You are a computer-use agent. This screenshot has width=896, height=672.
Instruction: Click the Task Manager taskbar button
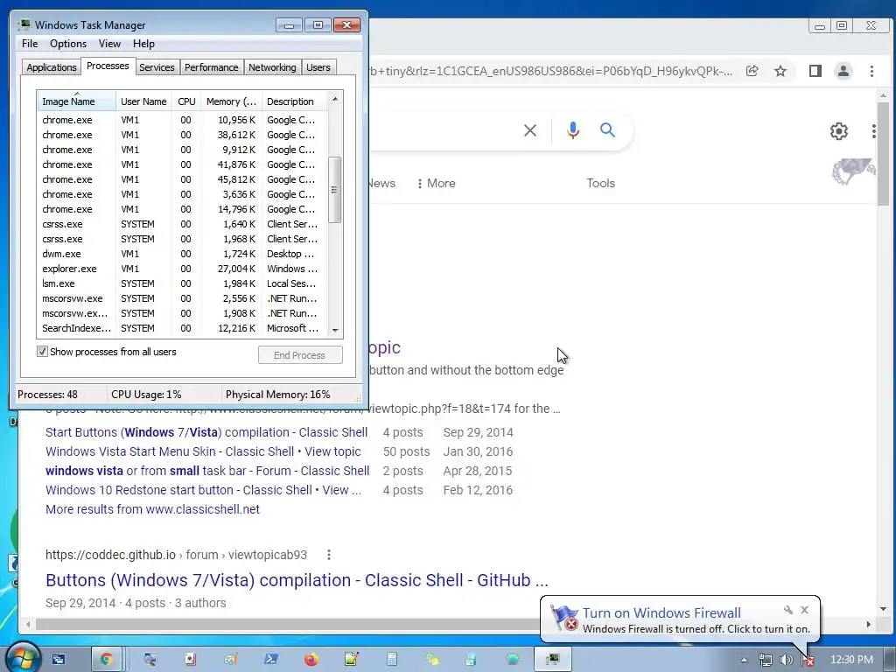pos(553,660)
